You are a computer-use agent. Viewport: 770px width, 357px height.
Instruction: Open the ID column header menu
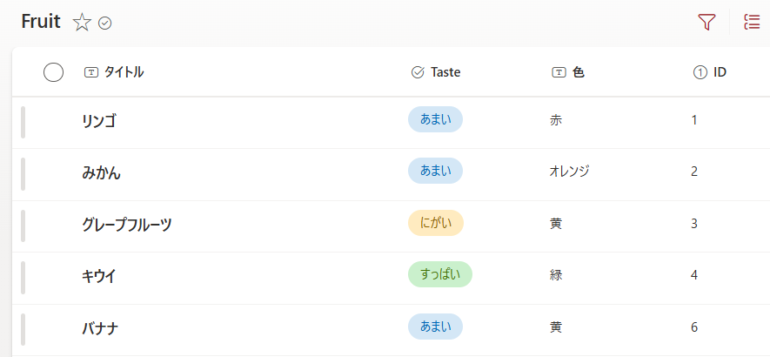720,72
